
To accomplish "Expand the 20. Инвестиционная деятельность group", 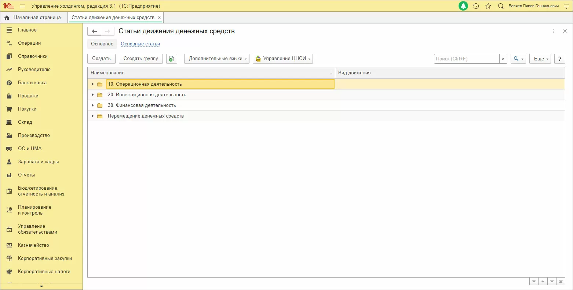I will click(93, 95).
